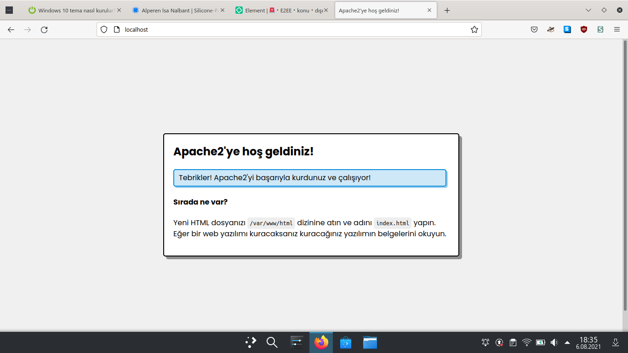Open the Wi-Fi network tray icon
The width and height of the screenshot is (628, 353).
point(527,342)
